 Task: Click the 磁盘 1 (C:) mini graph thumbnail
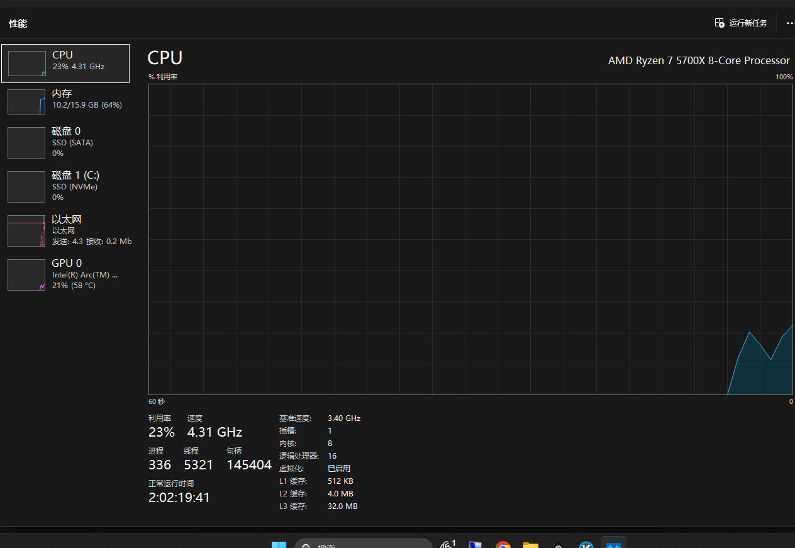[26, 186]
